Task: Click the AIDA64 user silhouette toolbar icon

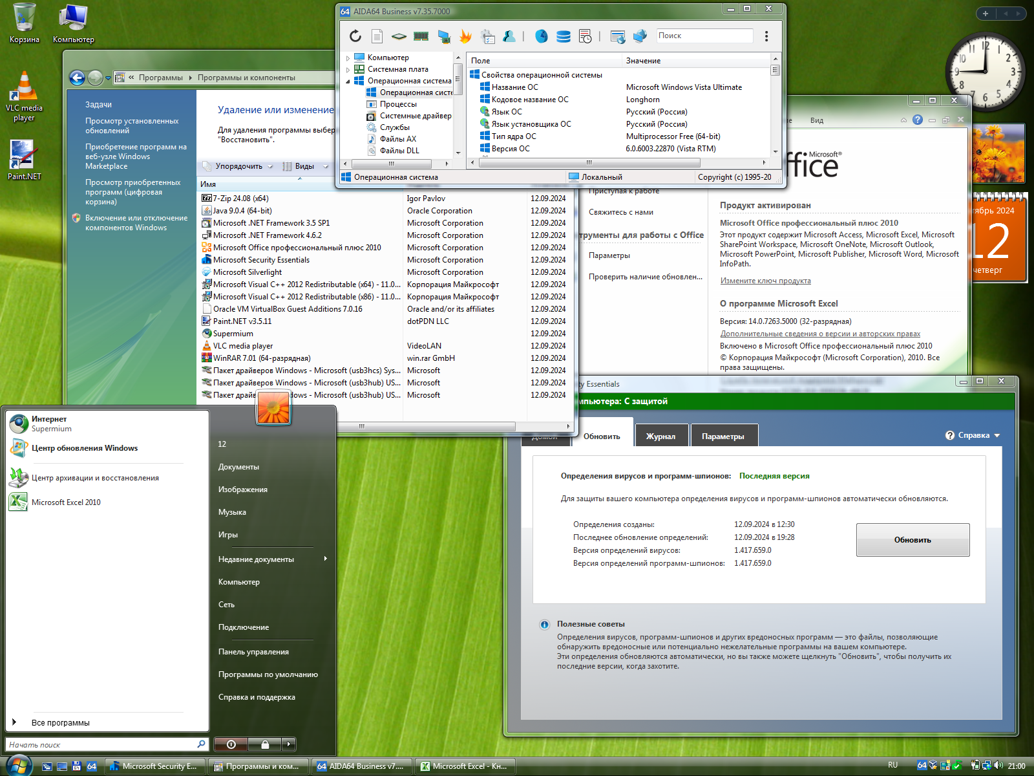Action: [x=509, y=36]
